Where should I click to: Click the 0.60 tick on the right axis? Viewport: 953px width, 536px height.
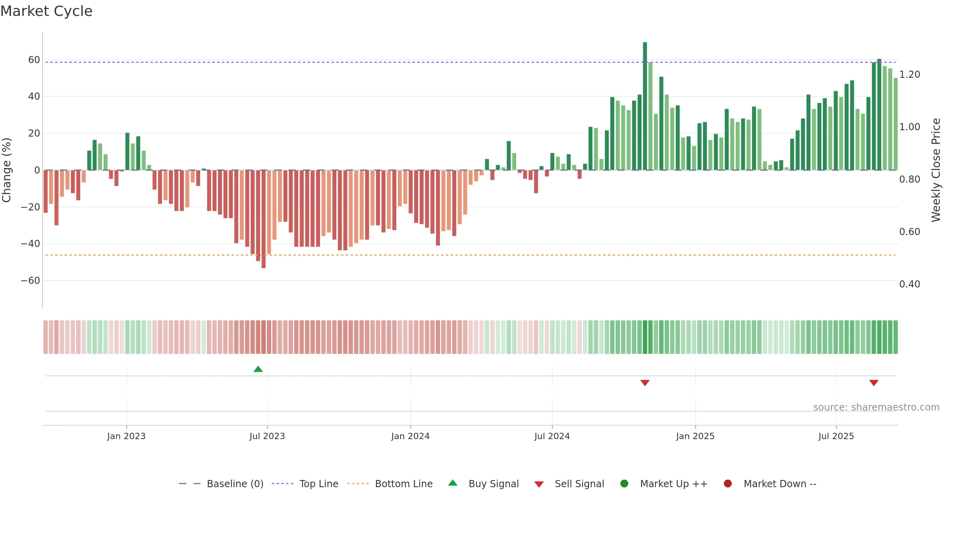click(x=910, y=232)
